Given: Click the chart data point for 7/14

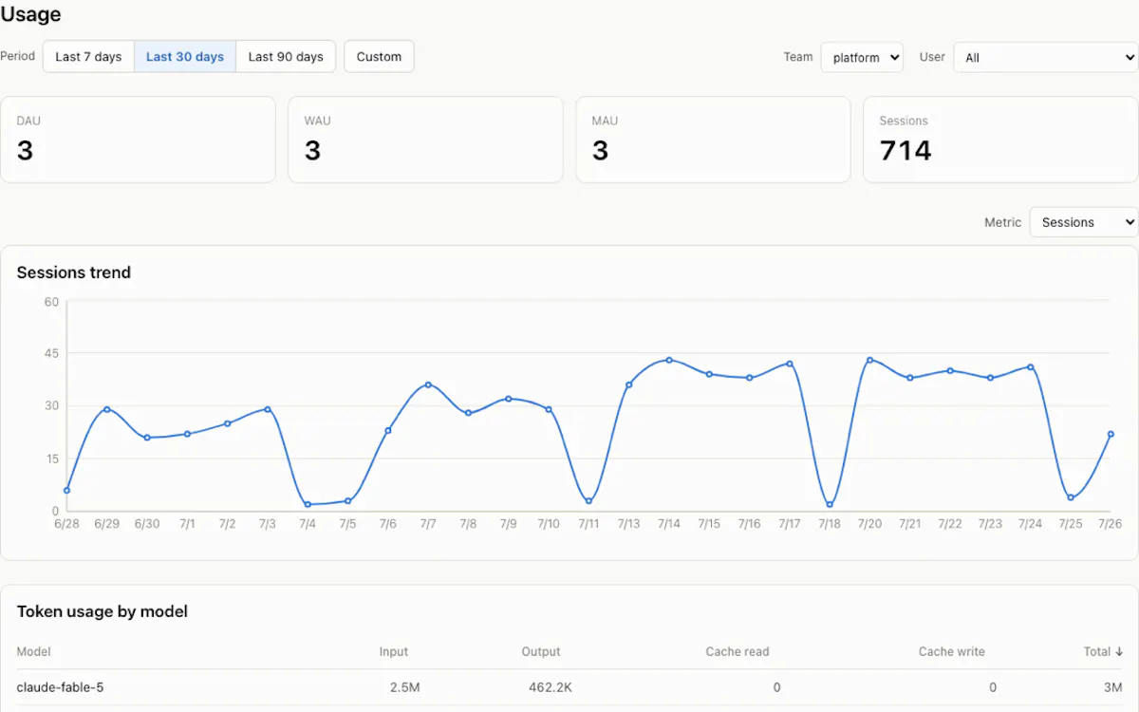Looking at the screenshot, I should (x=669, y=360).
